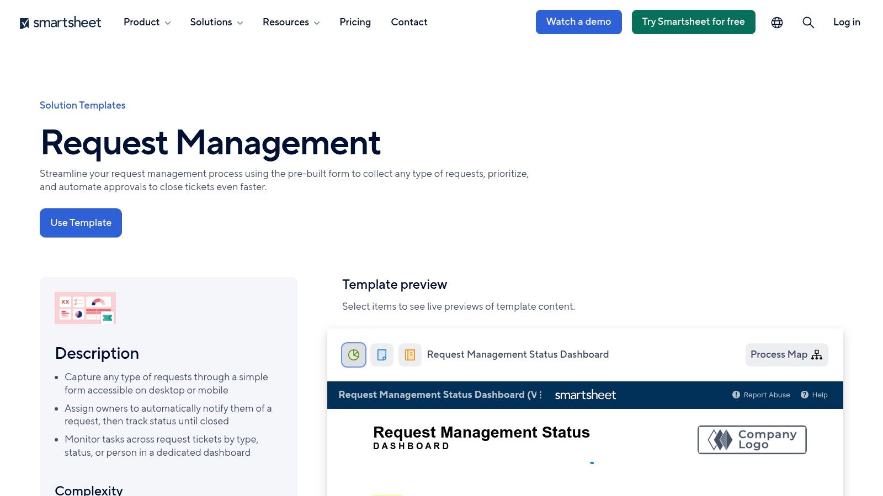Go to the Pricing page
Screen dimensions: 883x496
click(x=355, y=22)
